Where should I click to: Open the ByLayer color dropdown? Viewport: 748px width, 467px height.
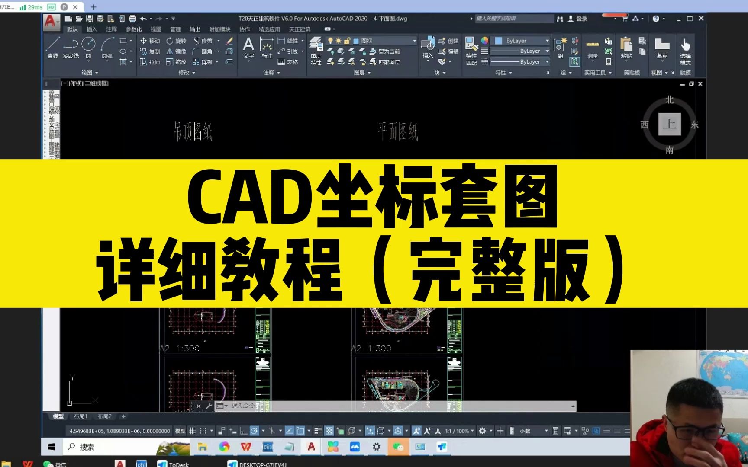pyautogui.click(x=522, y=40)
